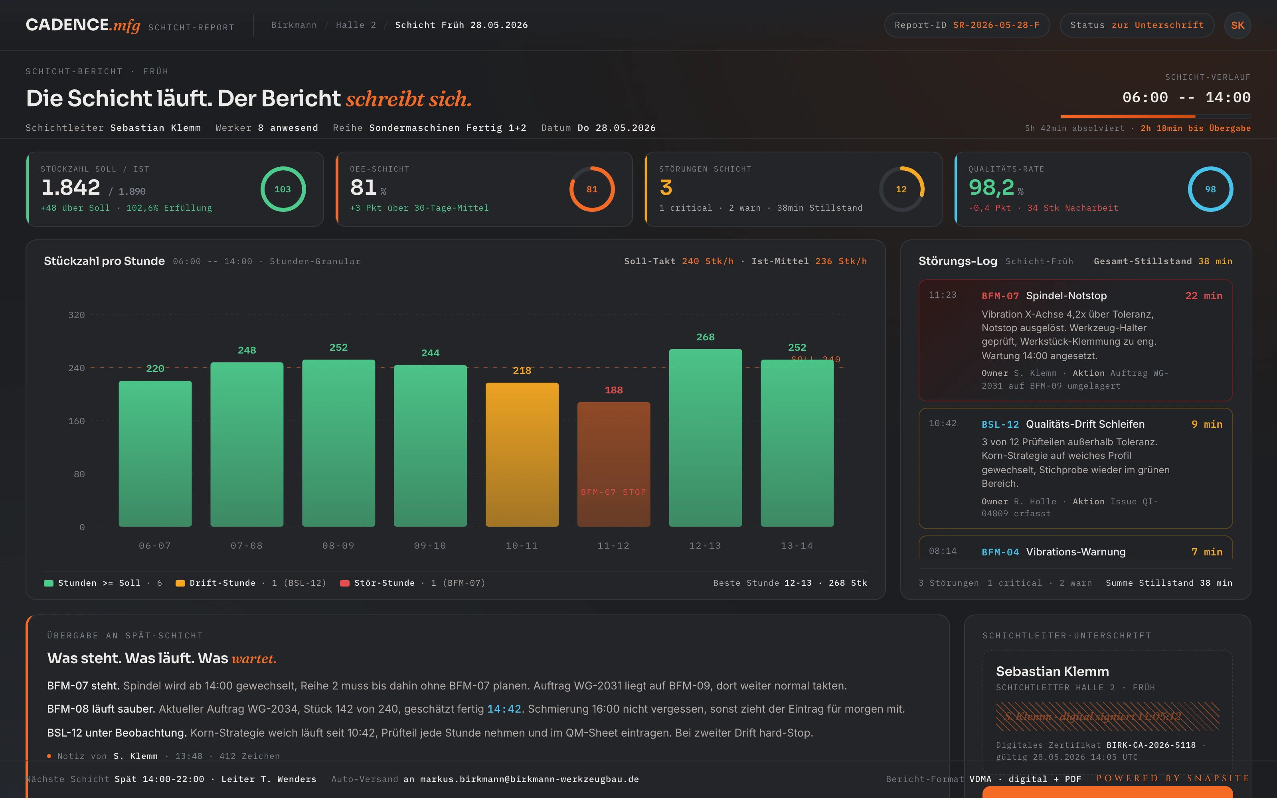Open the BSL-12 Qualitäts-Drift Schleifen entry

(x=1075, y=468)
